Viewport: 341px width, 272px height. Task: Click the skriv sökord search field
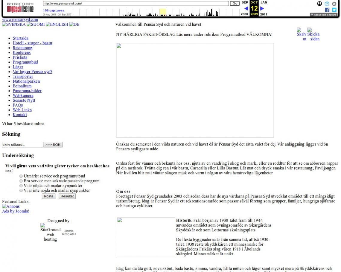(x=22, y=144)
